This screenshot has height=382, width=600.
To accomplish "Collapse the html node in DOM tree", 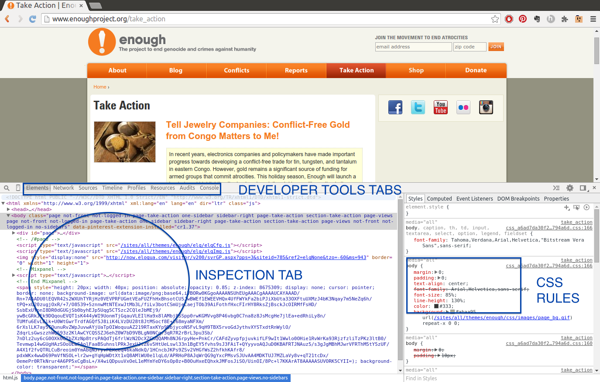I will 3,203.
